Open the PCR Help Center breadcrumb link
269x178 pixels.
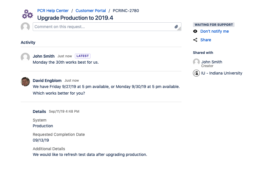click(53, 11)
